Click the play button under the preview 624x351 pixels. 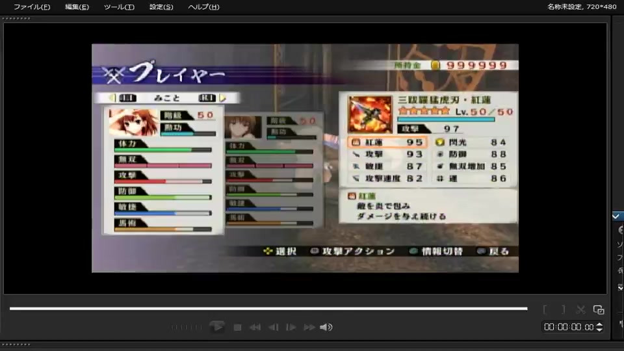217,327
